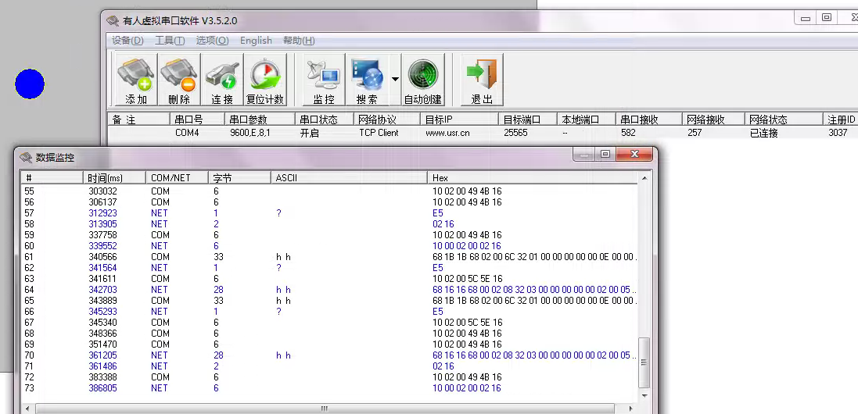Image resolution: width=858 pixels, height=414 pixels.
Task: Click the 本地端口 column header
Action: (586, 120)
